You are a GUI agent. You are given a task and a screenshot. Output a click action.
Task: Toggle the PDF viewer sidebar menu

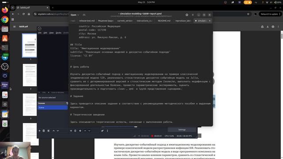coord(15,26)
